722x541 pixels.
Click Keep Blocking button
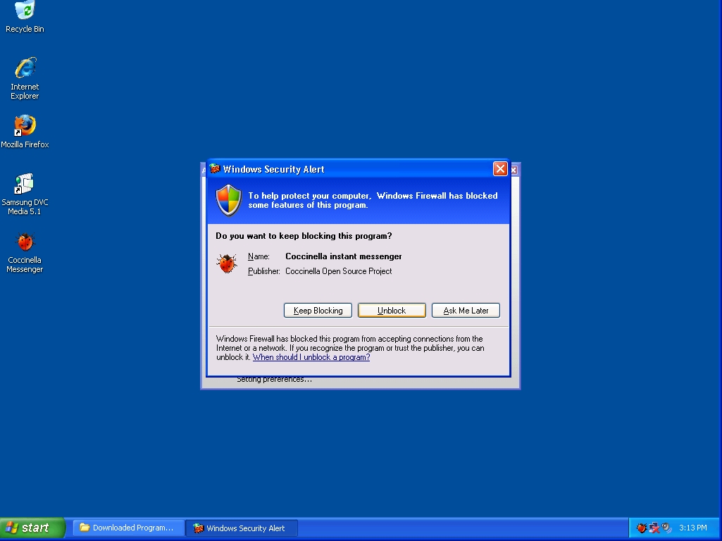[x=318, y=311]
